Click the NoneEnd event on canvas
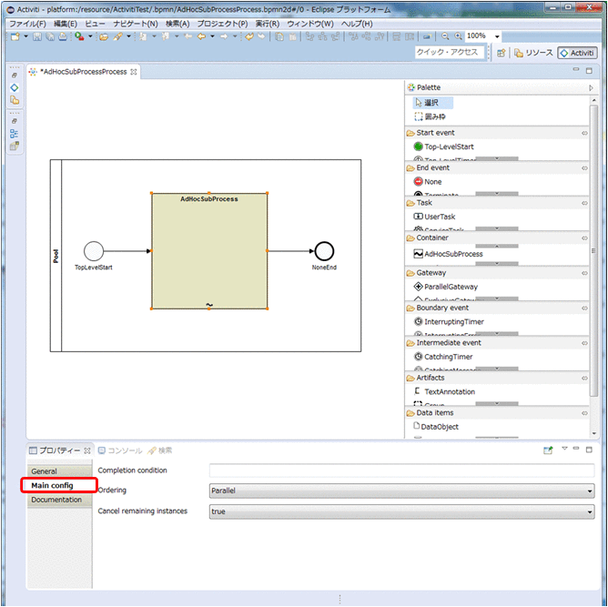This screenshot has width=608, height=607. [x=323, y=251]
